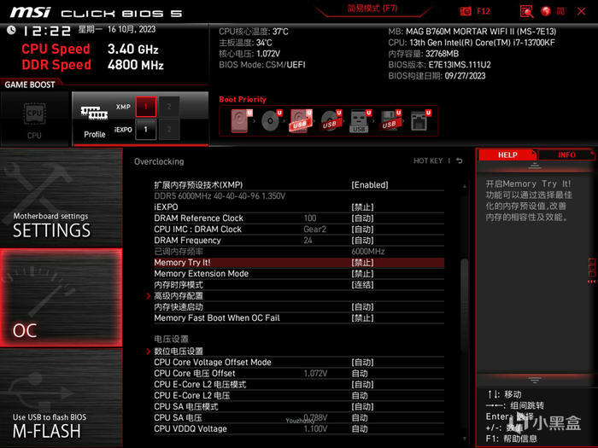Open the CPU E-Core L2 电压模式 option
The image size is (598, 448).
(299, 384)
